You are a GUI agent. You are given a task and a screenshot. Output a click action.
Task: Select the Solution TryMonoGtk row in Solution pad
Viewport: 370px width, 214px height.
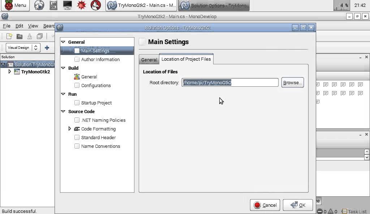pyautogui.click(x=27, y=64)
